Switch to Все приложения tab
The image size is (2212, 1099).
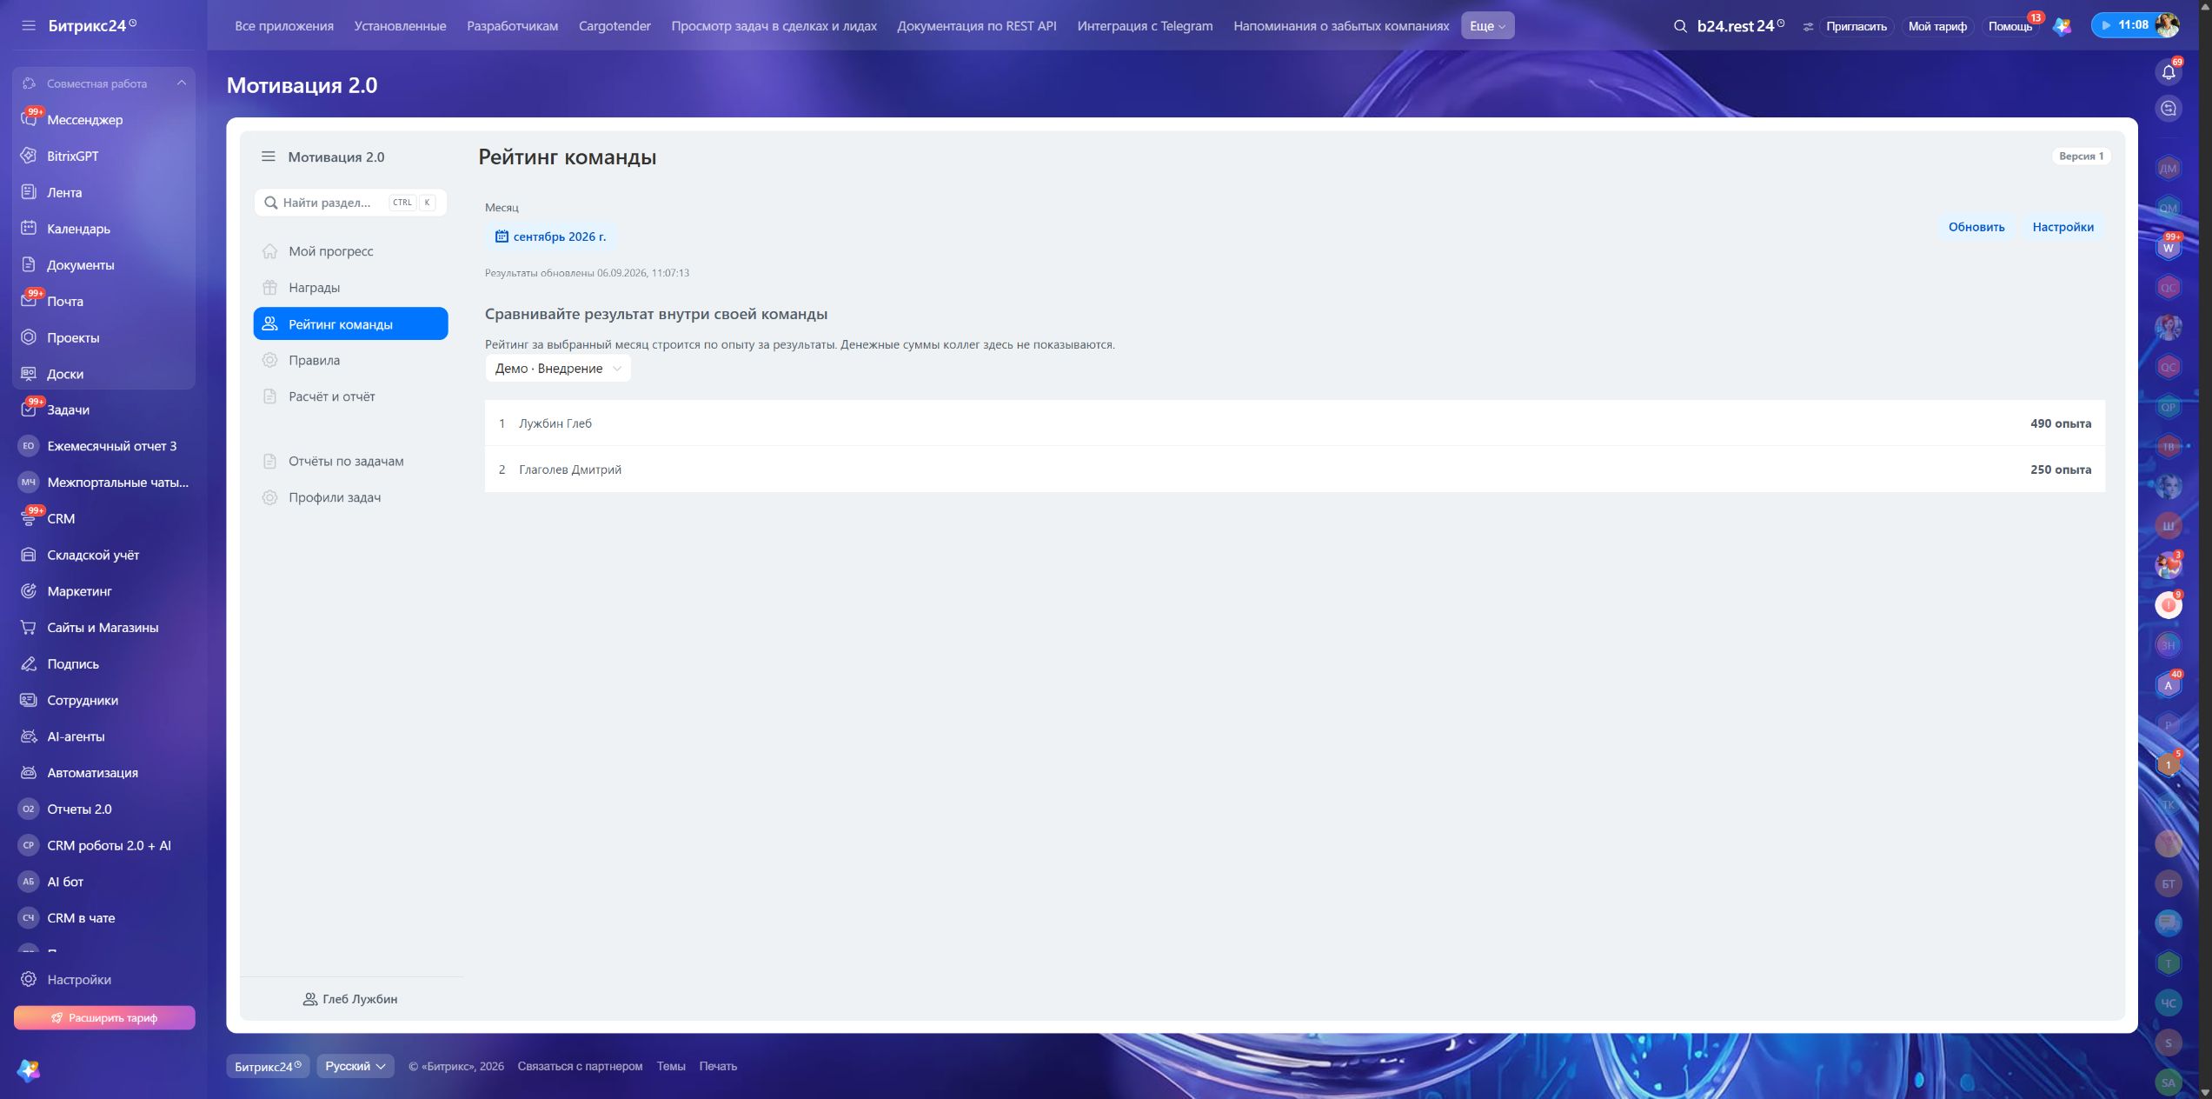click(284, 26)
